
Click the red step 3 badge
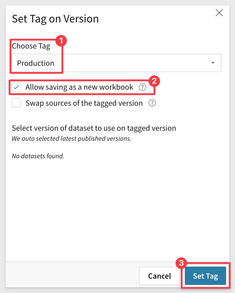(x=181, y=263)
